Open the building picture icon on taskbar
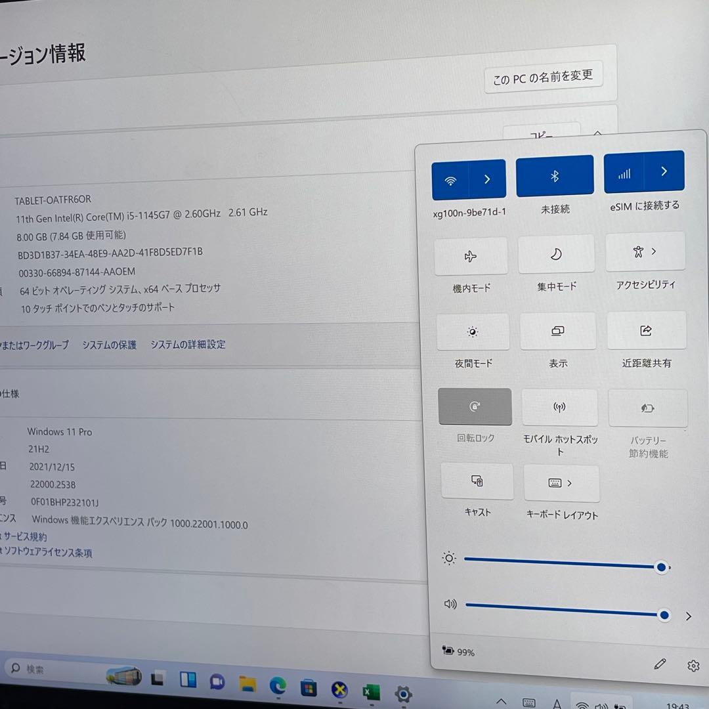The width and height of the screenshot is (709, 709). [x=123, y=676]
